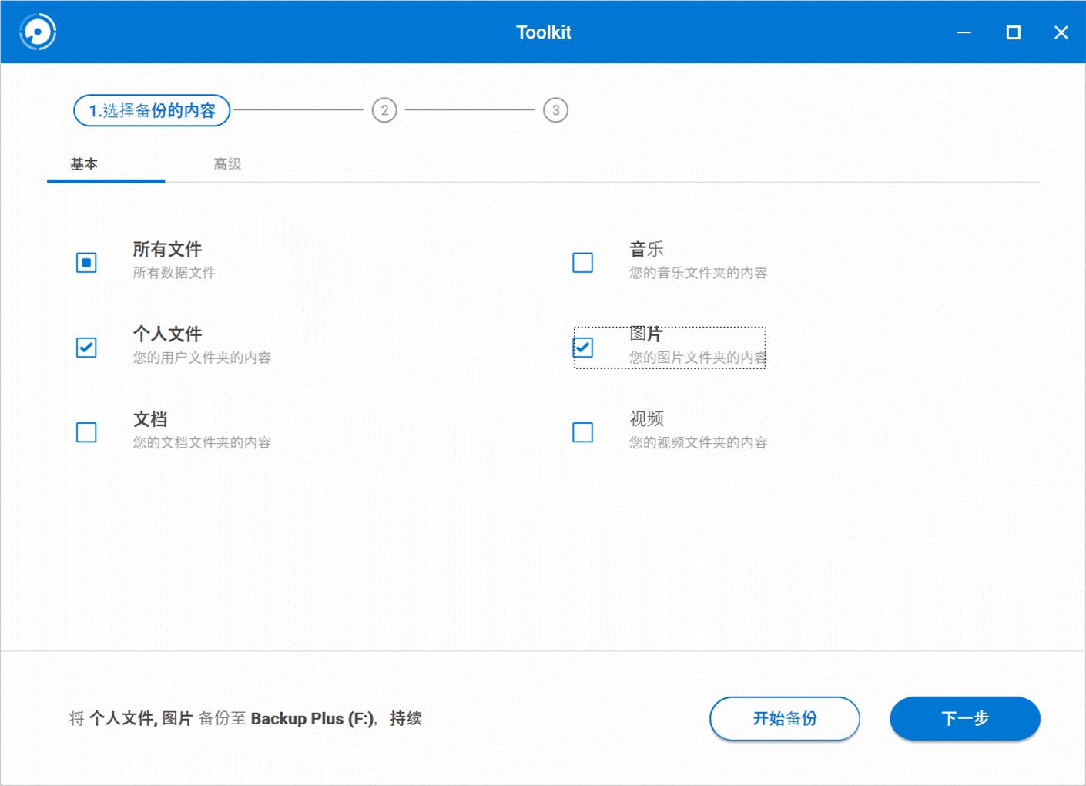Click the step 1 pill labeled 选择备份的内容
This screenshot has height=786, width=1086.
151,110
